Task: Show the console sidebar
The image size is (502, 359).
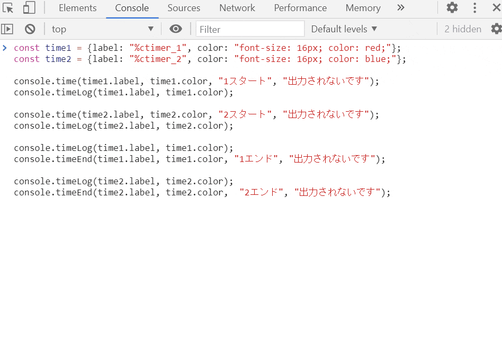Action: point(7,29)
